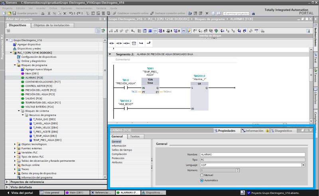Select Sellos de tiempo in properties list

click(122, 150)
